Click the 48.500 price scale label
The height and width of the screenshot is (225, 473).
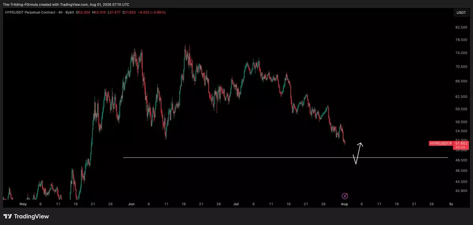coord(461,160)
